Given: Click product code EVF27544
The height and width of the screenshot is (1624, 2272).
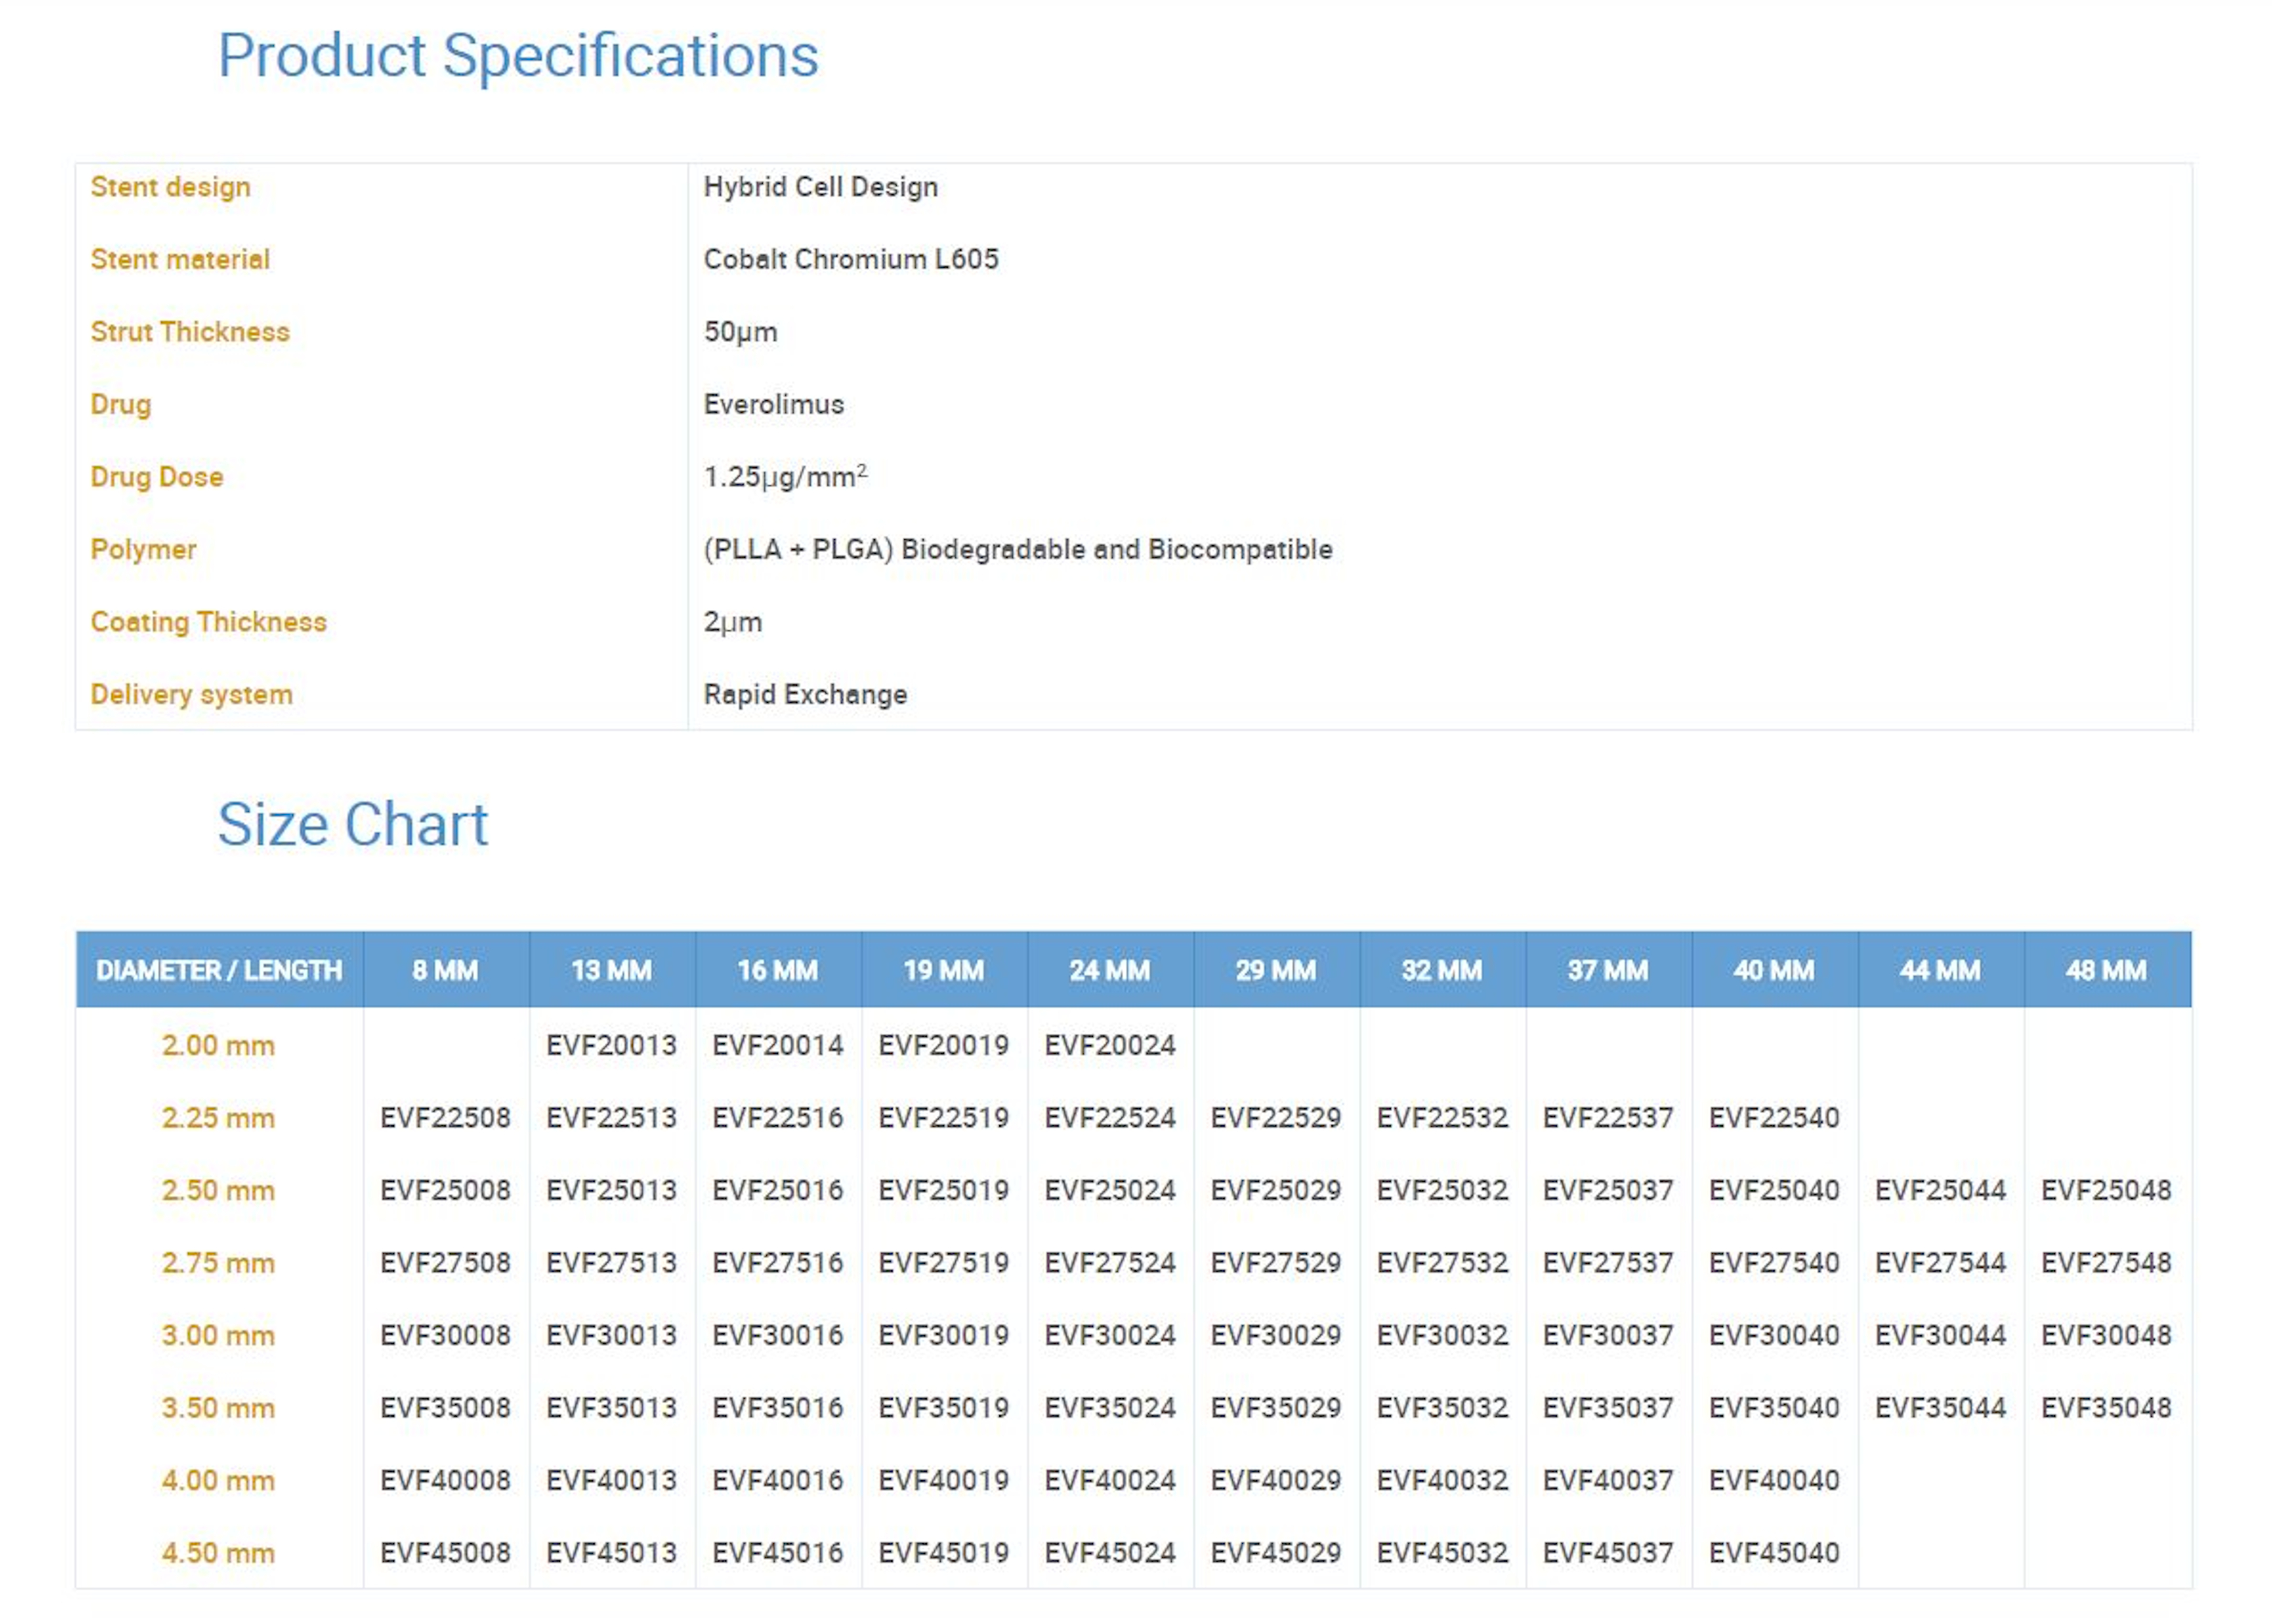Looking at the screenshot, I should 1940,1262.
